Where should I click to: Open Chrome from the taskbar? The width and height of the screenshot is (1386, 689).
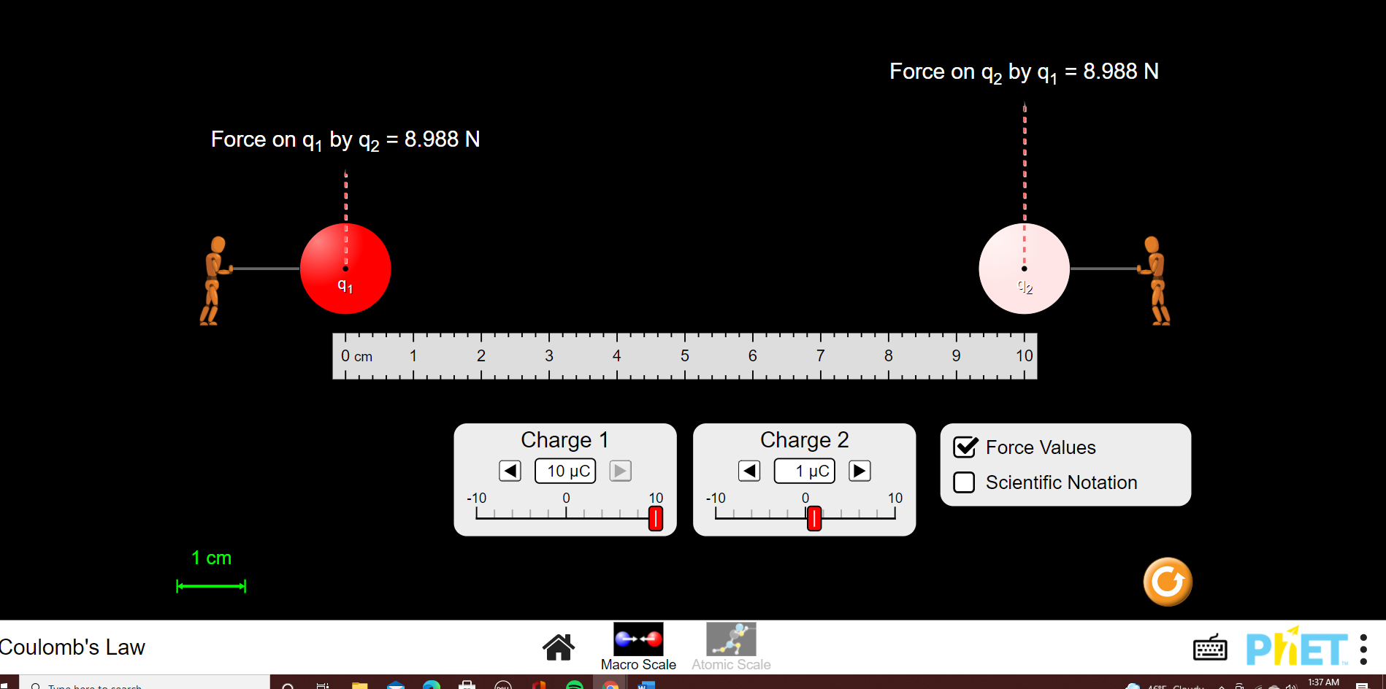click(611, 685)
